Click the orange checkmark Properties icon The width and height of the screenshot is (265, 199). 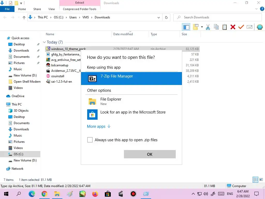pos(241,27)
